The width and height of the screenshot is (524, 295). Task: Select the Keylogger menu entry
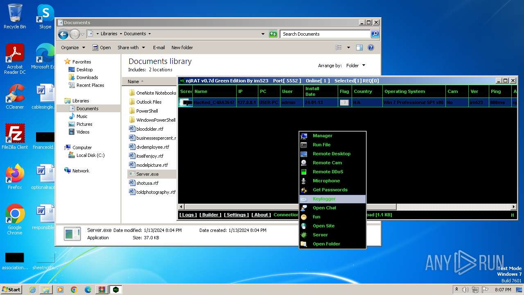332,199
